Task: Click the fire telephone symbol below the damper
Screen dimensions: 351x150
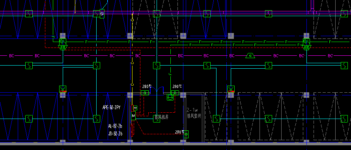Action: click(170, 97)
